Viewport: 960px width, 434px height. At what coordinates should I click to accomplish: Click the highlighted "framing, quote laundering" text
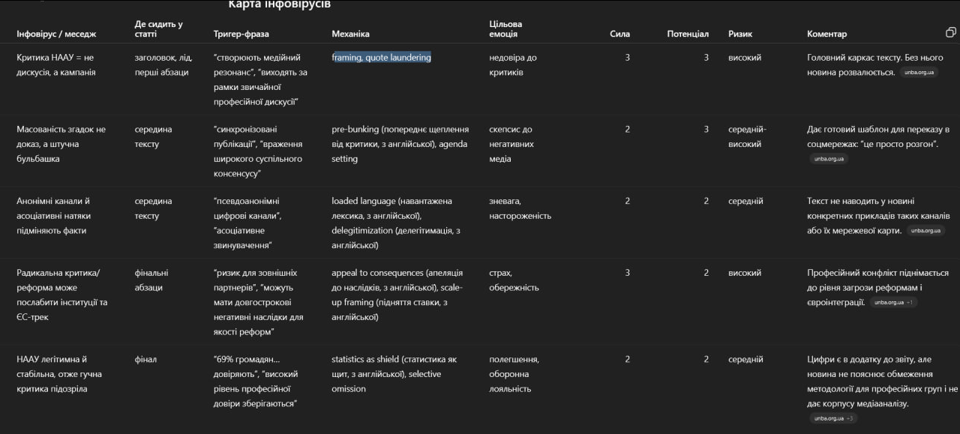[x=381, y=58]
